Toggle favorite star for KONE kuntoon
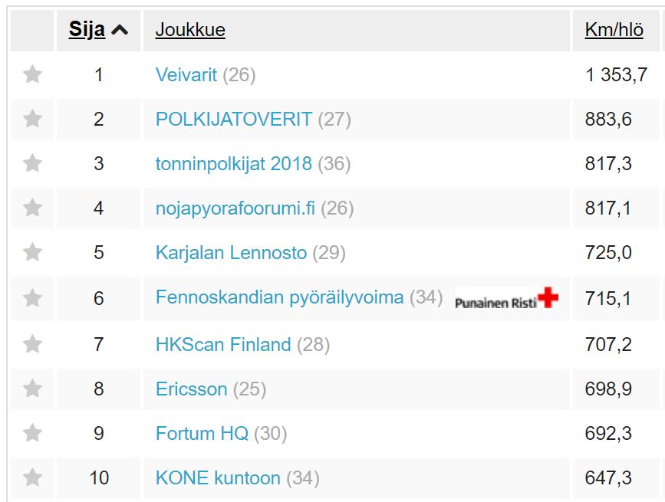This screenshot has width=665, height=502. [x=32, y=477]
